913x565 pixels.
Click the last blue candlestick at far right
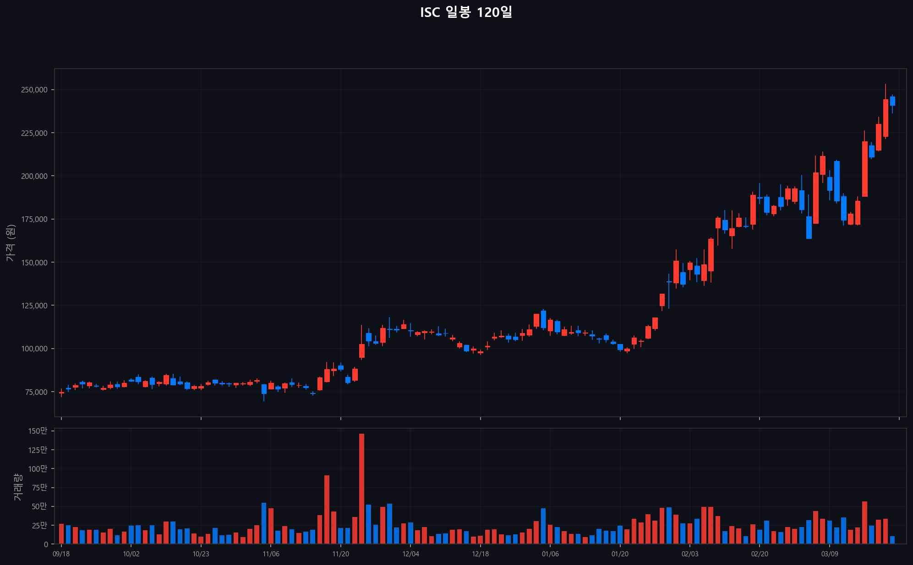point(892,101)
